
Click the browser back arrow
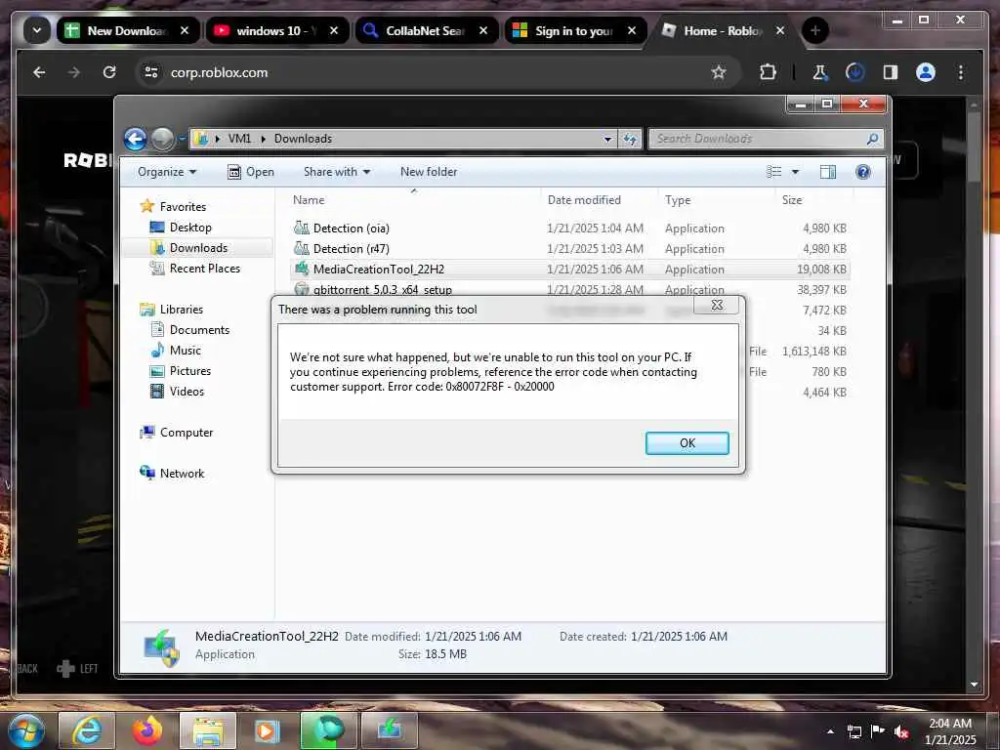tap(39, 72)
